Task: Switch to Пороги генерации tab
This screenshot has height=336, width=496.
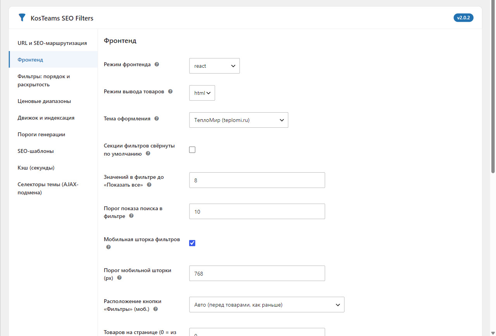Action: pos(53,134)
